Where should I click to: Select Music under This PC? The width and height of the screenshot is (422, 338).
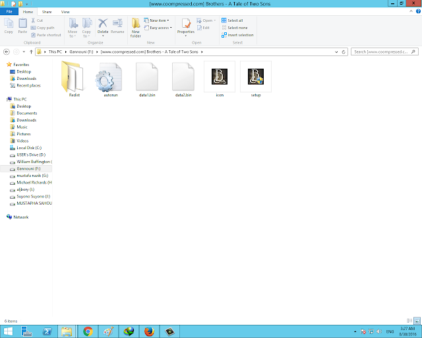[x=18, y=127]
